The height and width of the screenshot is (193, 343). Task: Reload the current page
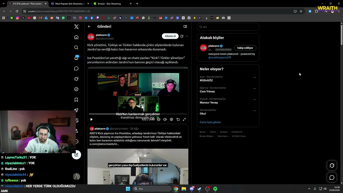(17, 11)
